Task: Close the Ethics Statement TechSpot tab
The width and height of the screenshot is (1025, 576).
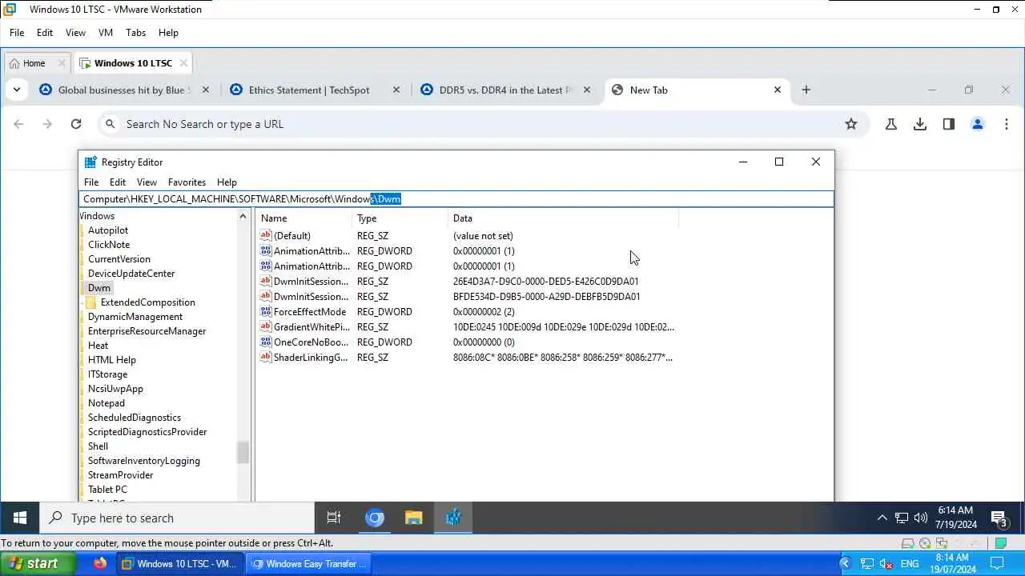Action: (x=396, y=90)
